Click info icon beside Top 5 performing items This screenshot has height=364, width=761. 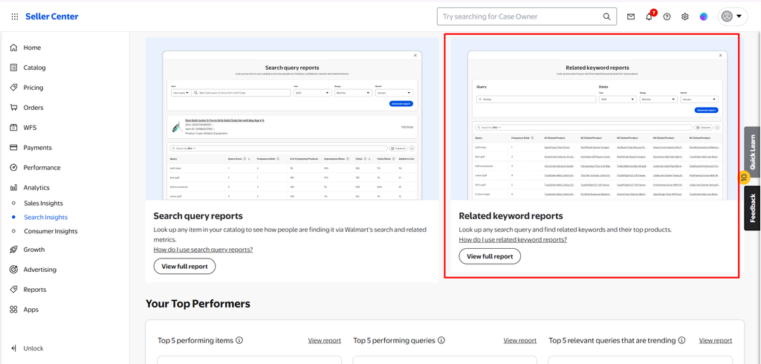[239, 340]
